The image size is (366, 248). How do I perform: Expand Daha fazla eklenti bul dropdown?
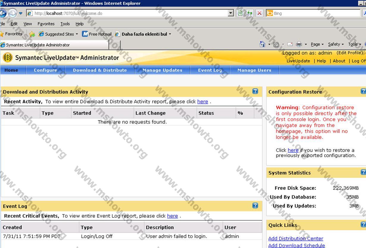[170, 34]
